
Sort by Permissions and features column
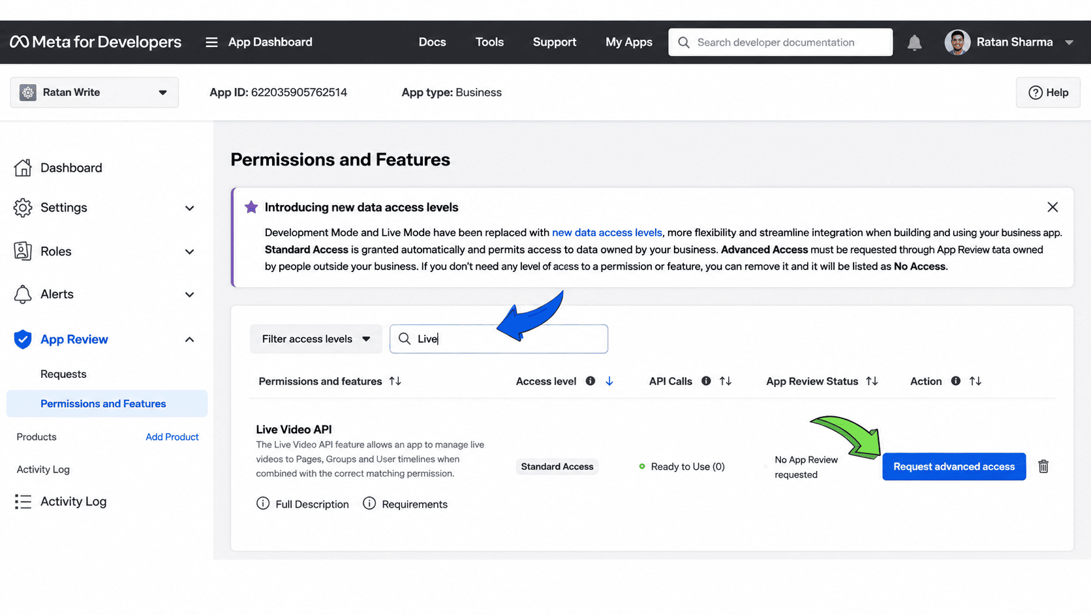[395, 381]
